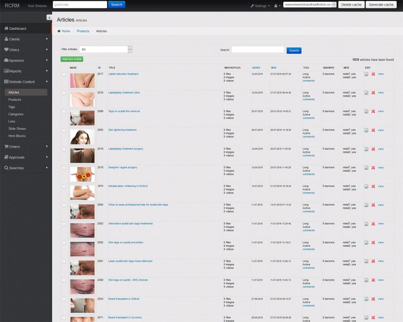Open comments for Labial reduction treatment
This screenshot has width=403, height=322.
309,81
